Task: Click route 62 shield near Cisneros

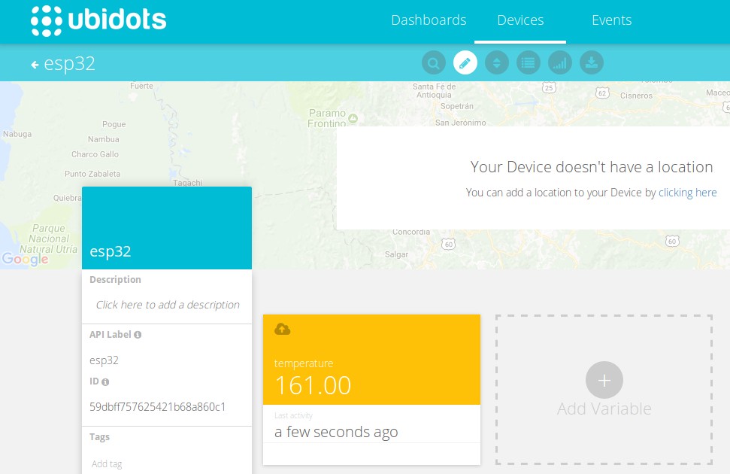Action: point(602,93)
